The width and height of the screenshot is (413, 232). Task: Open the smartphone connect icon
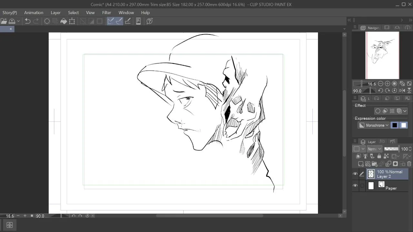click(x=138, y=21)
